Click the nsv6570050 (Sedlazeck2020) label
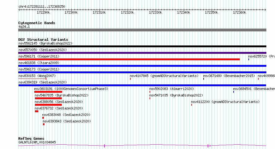Image resolution: width=275 pixels, height=149 pixels. click(43, 50)
